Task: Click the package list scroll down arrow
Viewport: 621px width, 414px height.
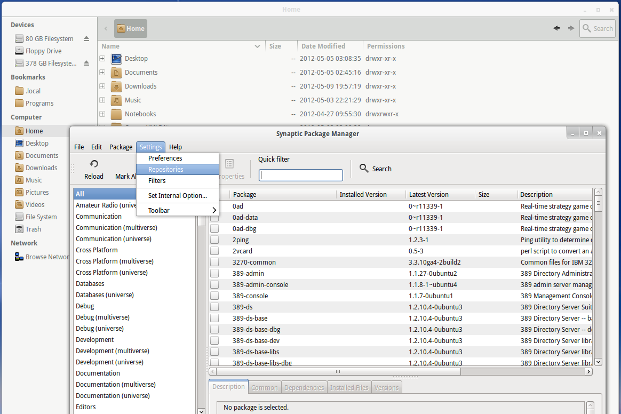Action: pyautogui.click(x=599, y=362)
